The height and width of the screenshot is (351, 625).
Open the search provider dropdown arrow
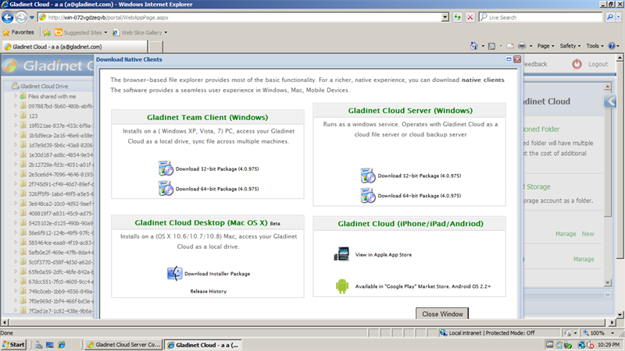[619, 17]
